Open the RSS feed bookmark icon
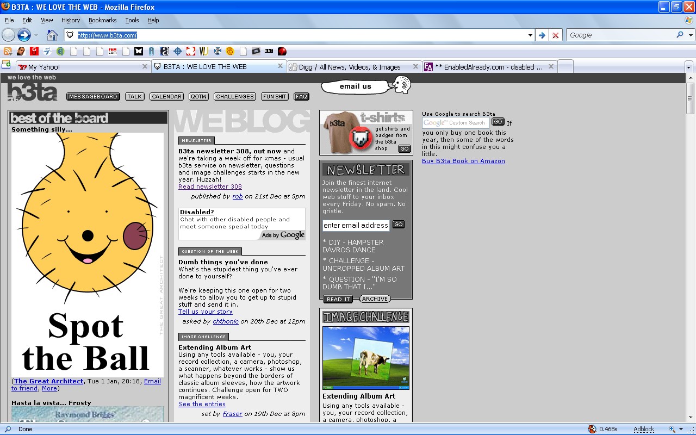The height and width of the screenshot is (435, 696). coord(8,51)
